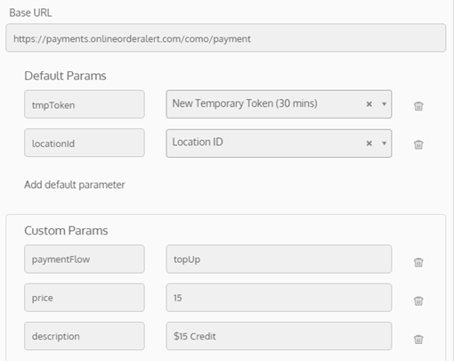Image resolution: width=454 pixels, height=361 pixels.
Task: Delete the description custom parameter
Action: 418,340
